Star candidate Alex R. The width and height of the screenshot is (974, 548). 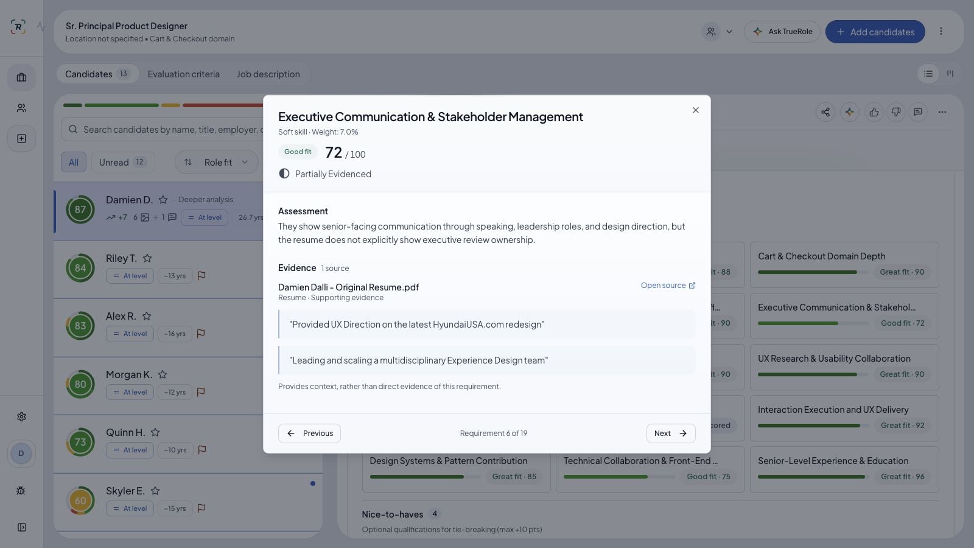click(147, 316)
